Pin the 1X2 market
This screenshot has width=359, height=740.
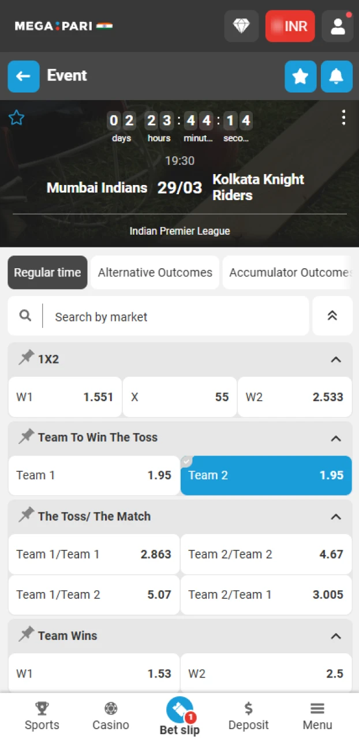tap(25, 358)
